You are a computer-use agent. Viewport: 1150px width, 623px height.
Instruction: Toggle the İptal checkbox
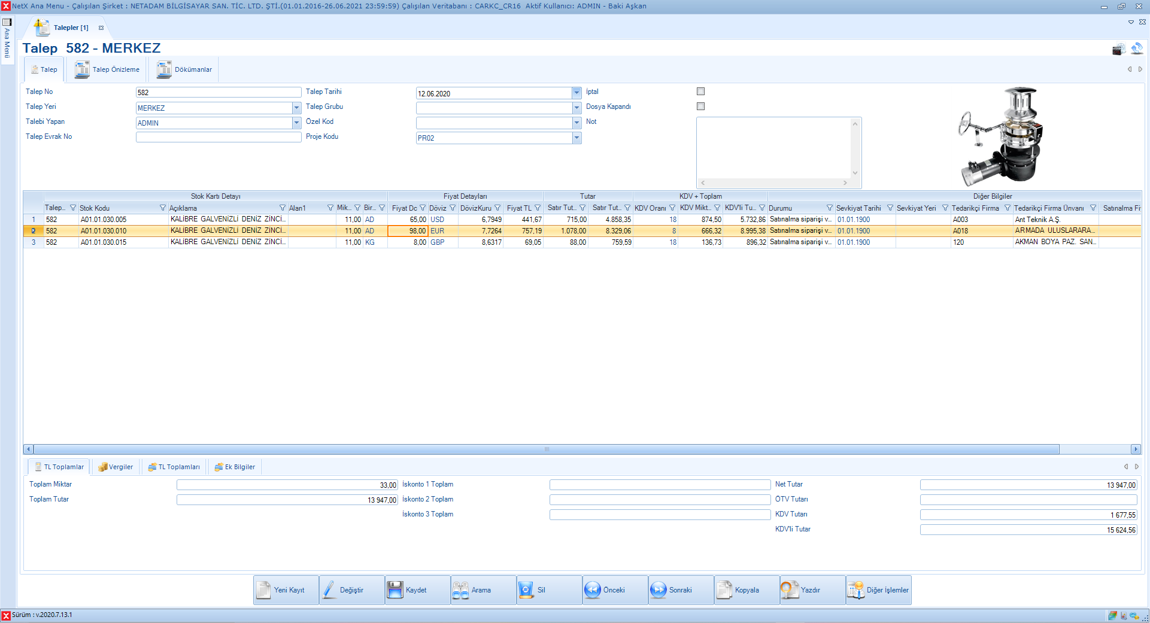700,92
